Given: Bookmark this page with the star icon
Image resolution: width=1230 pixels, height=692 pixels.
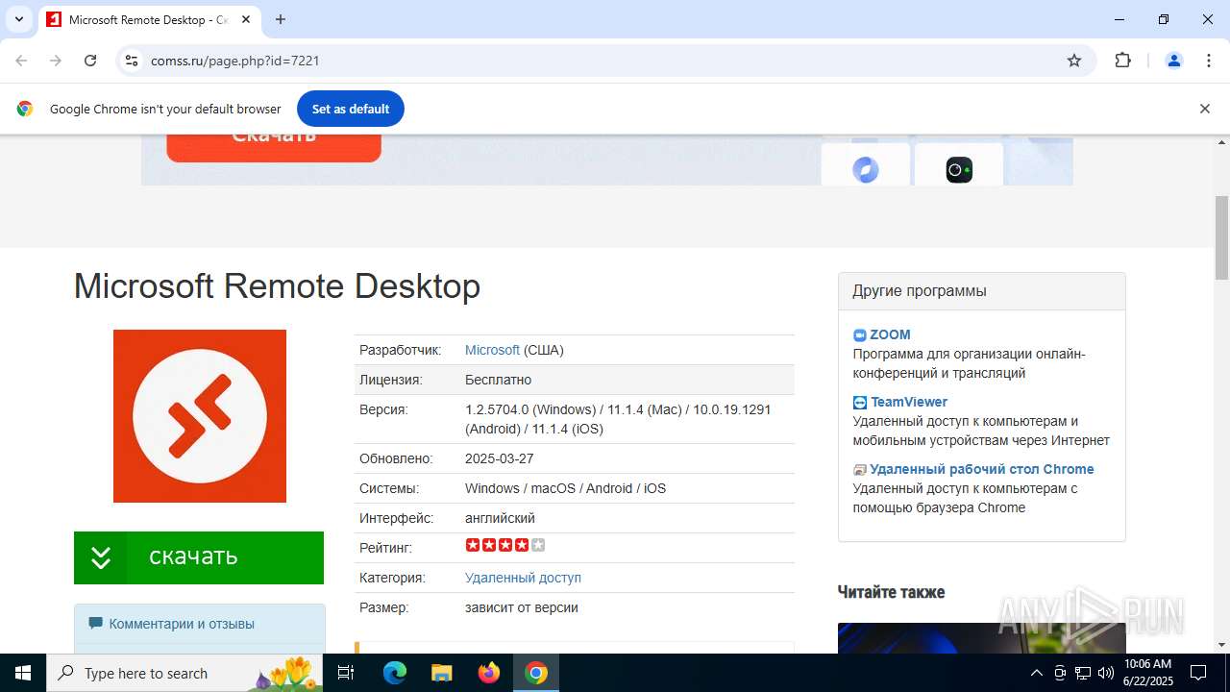Looking at the screenshot, I should (1074, 61).
